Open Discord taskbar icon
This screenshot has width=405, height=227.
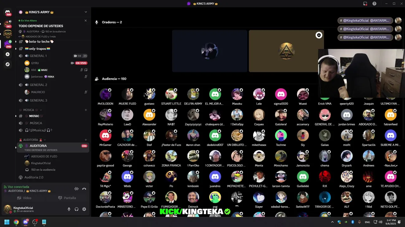coord(25,222)
